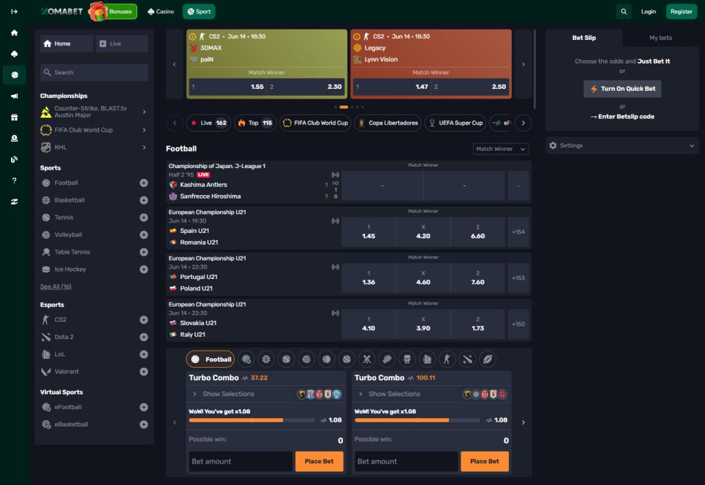This screenshot has height=485, width=705.
Task: Open live stream icon for Portugal U21 match
Action: click(335, 267)
